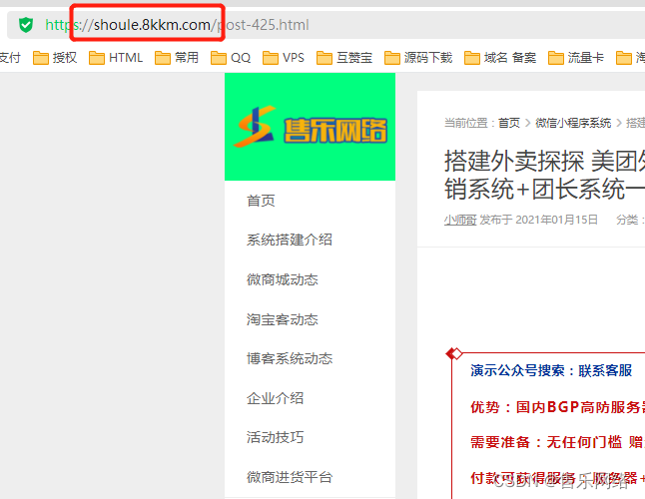Open the HTML bookmark folder
This screenshot has width=645, height=499.
click(116, 58)
